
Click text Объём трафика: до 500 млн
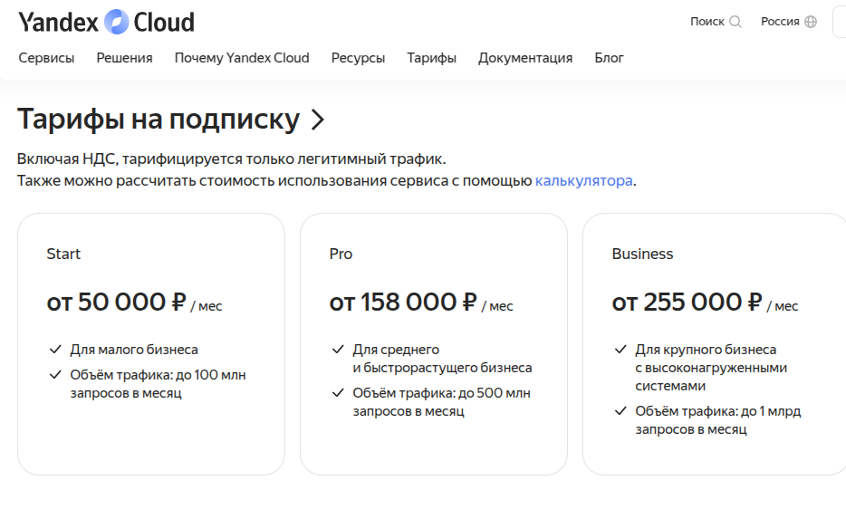441,393
